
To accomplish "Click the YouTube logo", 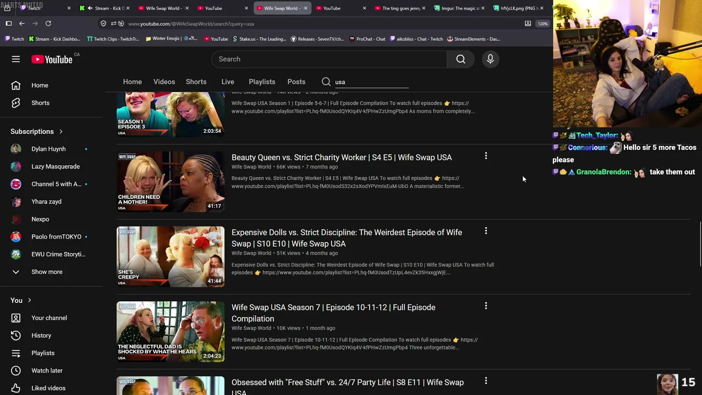I will tap(52, 59).
